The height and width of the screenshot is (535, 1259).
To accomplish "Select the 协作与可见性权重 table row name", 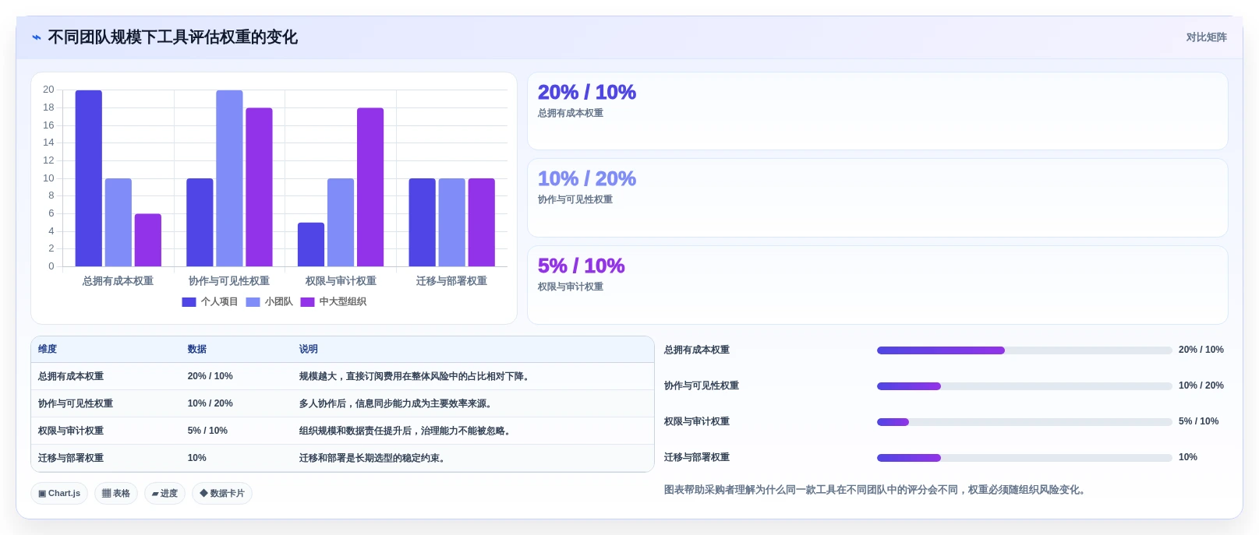I will (x=76, y=404).
